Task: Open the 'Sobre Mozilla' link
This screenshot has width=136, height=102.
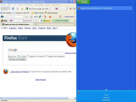Action: point(41,80)
